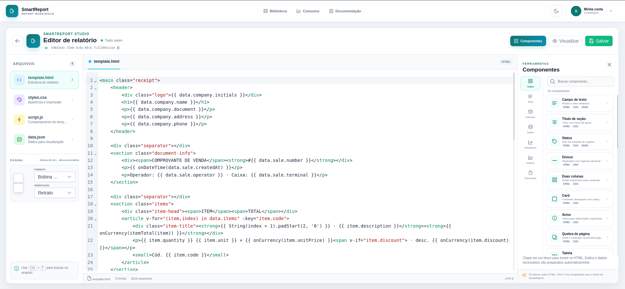Expand chevron on data.json row
This screenshot has width=625, height=289.
[x=72, y=139]
